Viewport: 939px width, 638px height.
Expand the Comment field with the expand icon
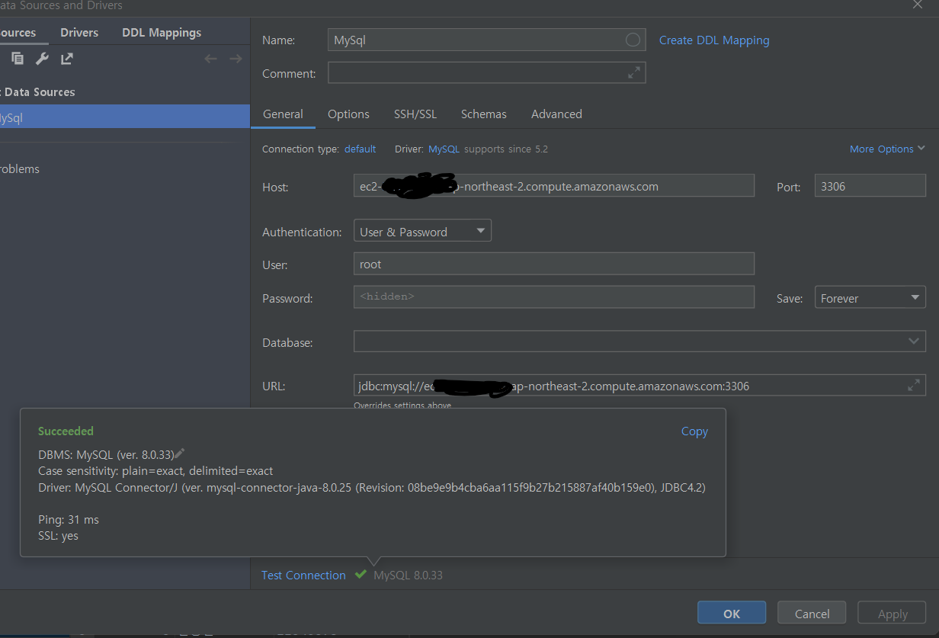[x=634, y=73]
